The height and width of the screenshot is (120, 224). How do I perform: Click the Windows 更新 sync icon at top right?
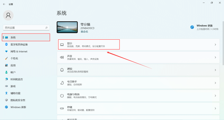[192, 27]
